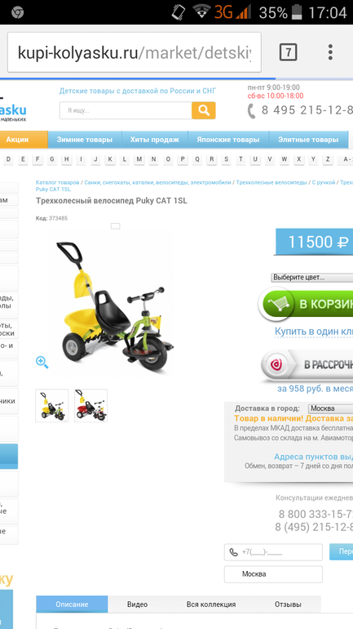Open the Отзывы tab

288,604
